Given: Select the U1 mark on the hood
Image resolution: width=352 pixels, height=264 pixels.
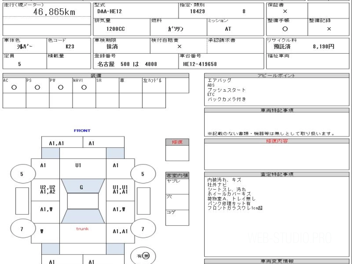Looking at the screenshot, I should [x=78, y=165].
